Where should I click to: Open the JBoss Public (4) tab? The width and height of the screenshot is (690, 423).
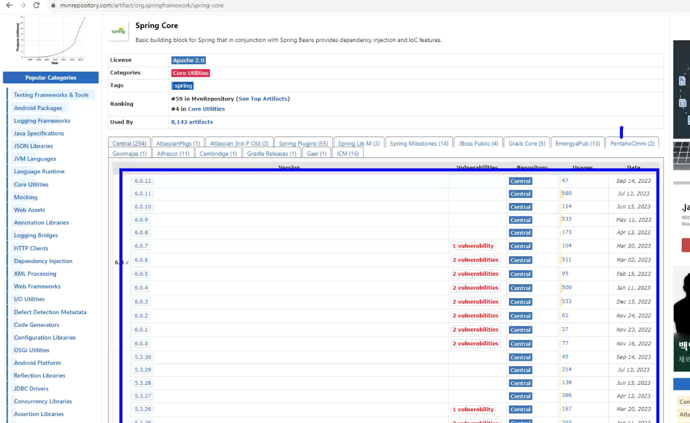478,143
